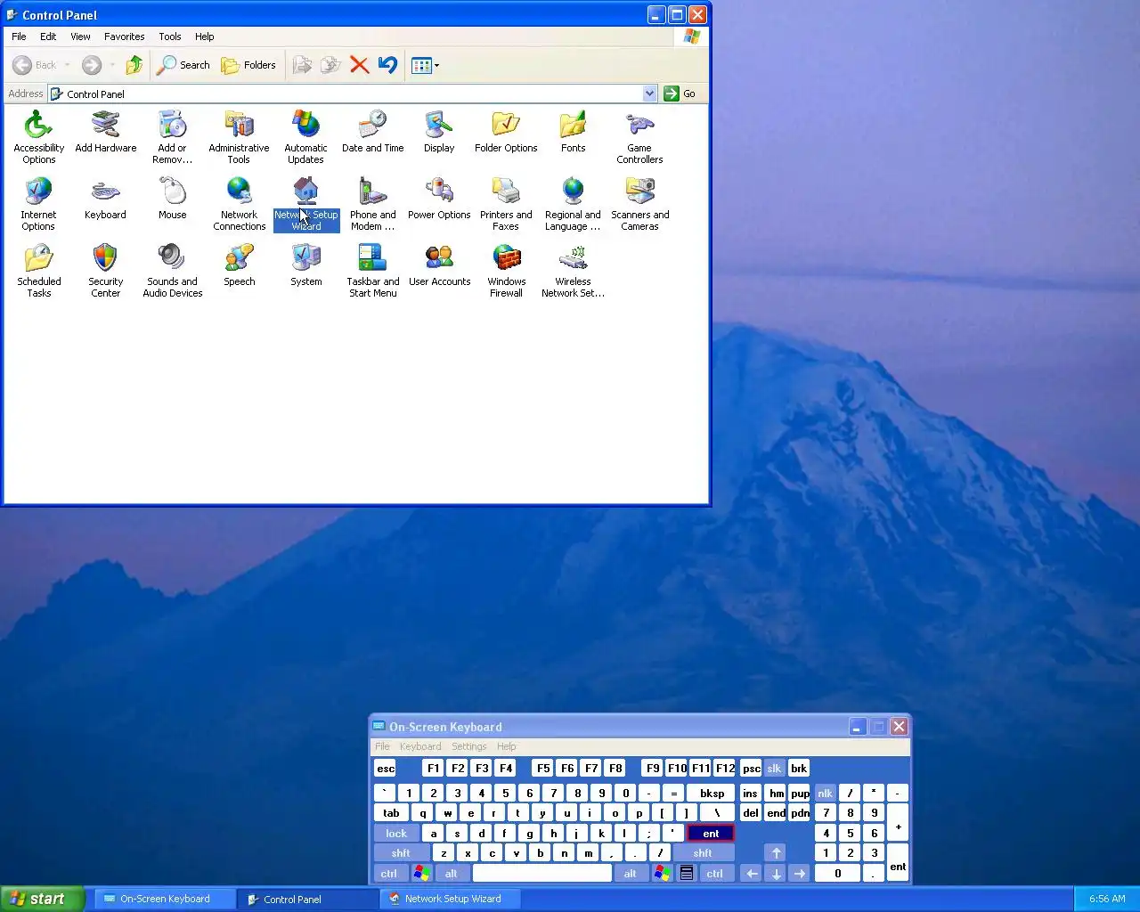This screenshot has height=912, width=1140.
Task: Open Taskbar and Start Menu icon
Action: tap(372, 270)
